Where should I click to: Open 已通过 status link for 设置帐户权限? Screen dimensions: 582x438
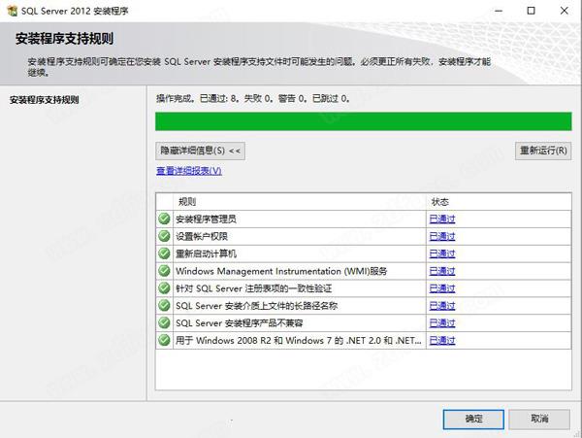coord(442,236)
